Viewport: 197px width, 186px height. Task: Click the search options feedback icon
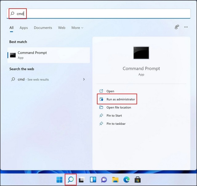point(177,27)
